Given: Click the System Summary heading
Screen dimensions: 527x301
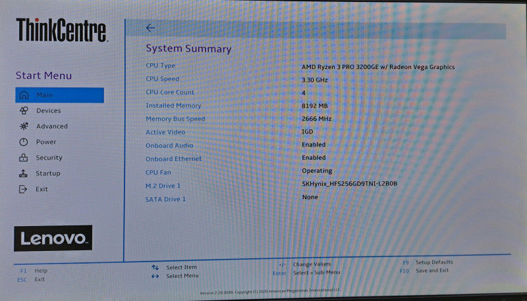Looking at the screenshot, I should 188,49.
